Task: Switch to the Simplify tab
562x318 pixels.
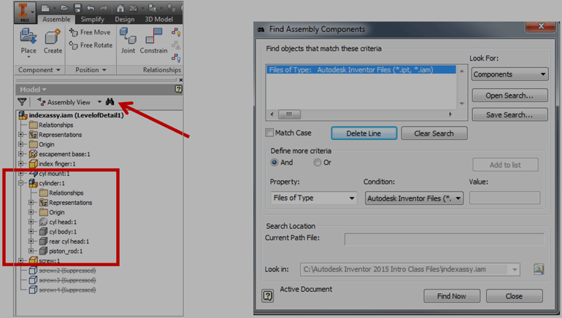Action: [x=92, y=20]
